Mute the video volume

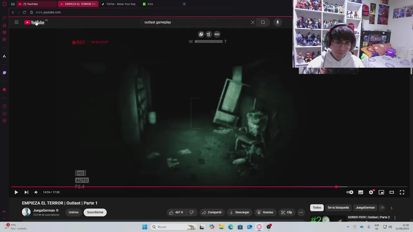click(36, 192)
